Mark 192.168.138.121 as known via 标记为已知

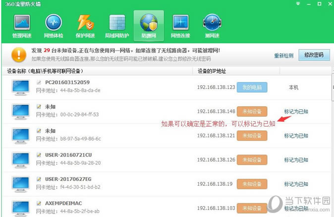point(296,136)
